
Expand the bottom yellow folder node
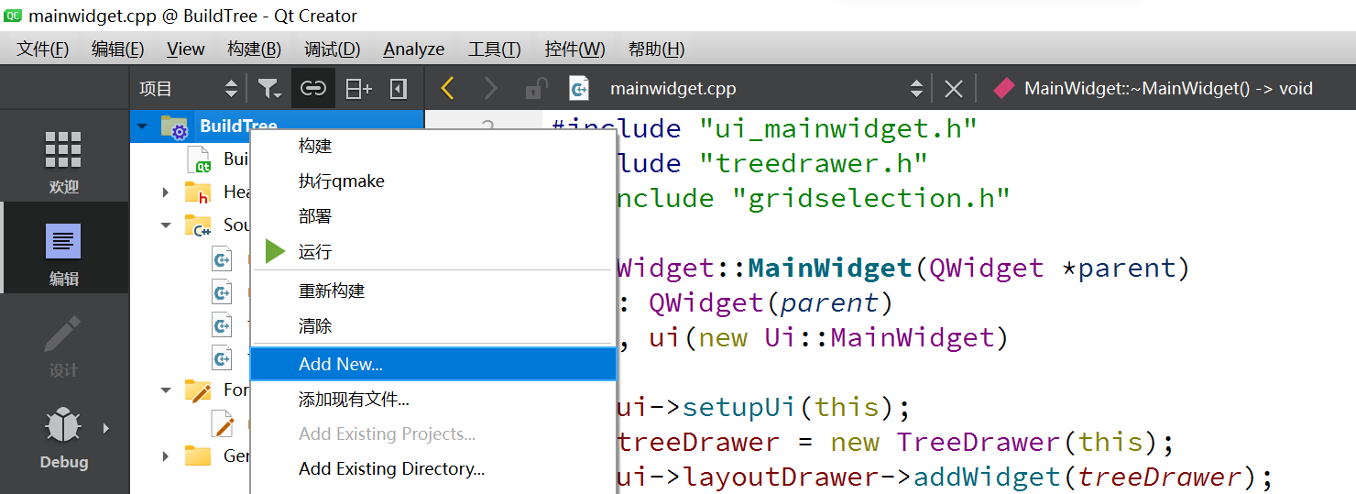(x=166, y=456)
